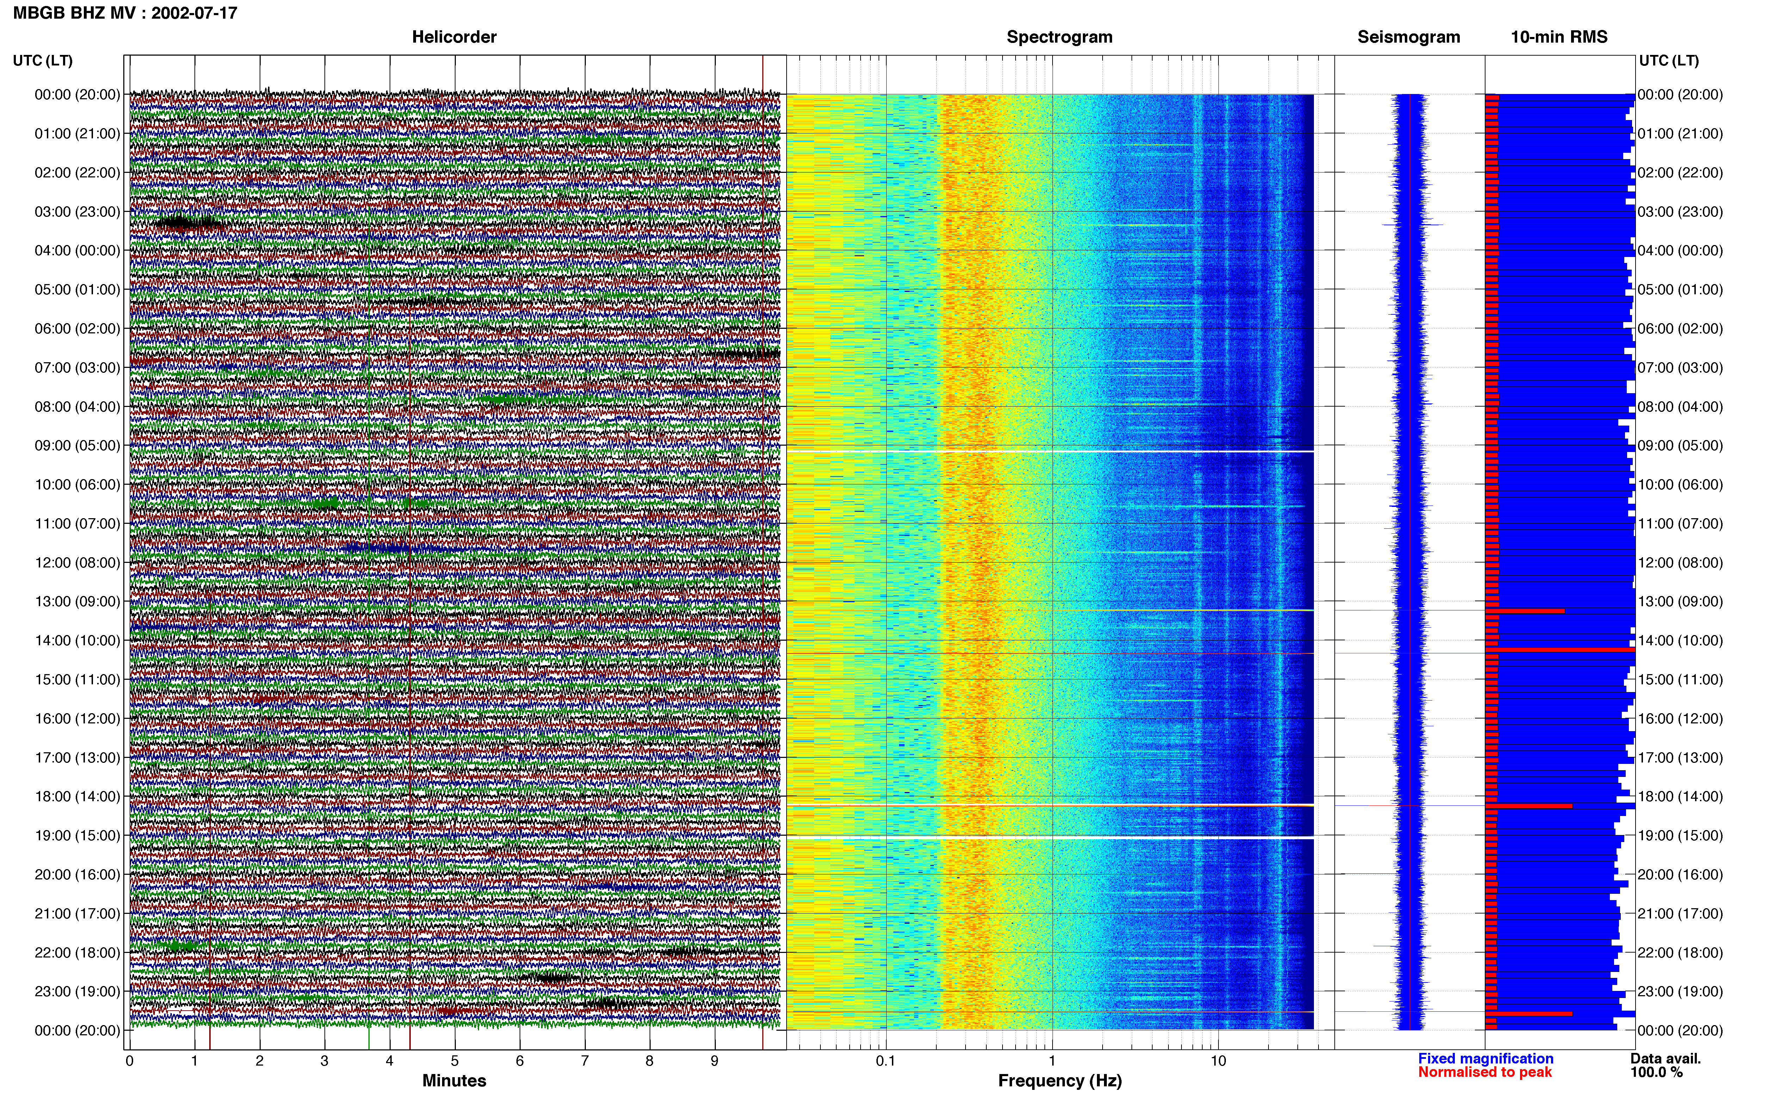Click the left time label '09:00 (05:00)'

[77, 446]
